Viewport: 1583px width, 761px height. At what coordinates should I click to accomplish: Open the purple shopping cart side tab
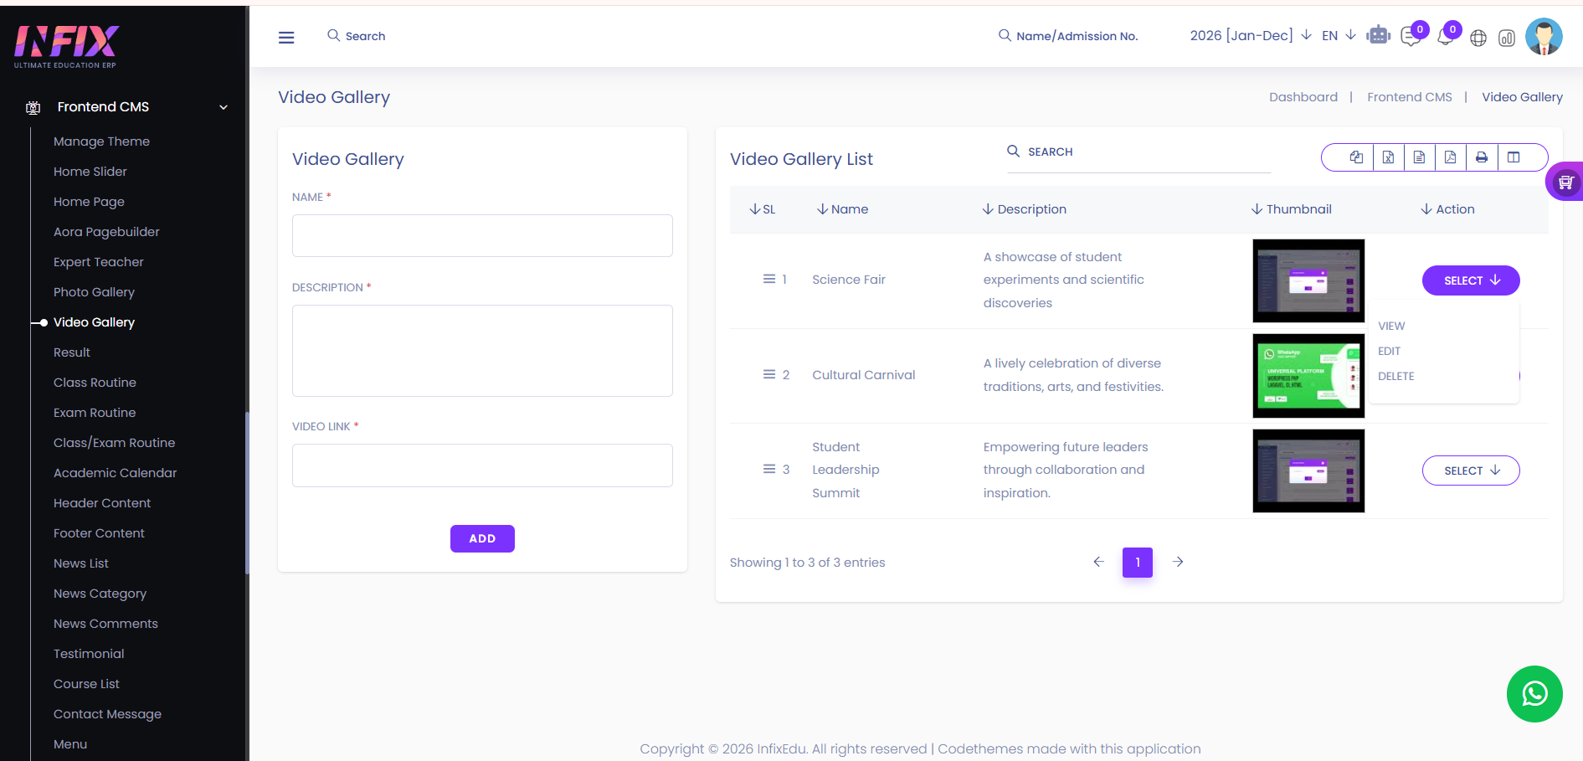(1565, 182)
